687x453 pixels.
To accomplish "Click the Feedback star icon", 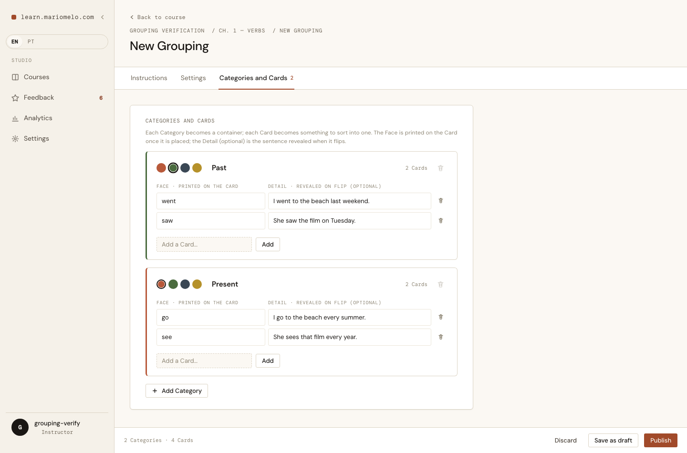I will [15, 98].
